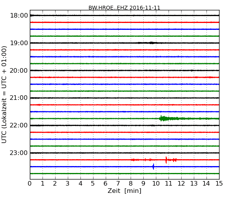Screen dimensions: 249x199
Task: Click the tallest red spike near minute 11
Action: coord(166,160)
